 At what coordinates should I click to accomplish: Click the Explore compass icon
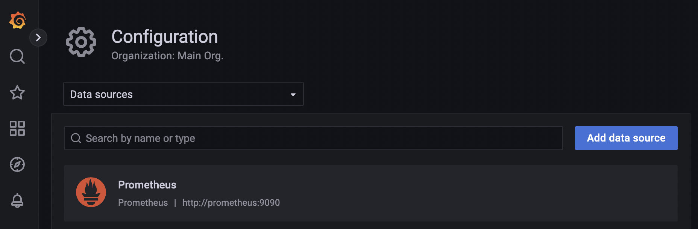point(17,164)
